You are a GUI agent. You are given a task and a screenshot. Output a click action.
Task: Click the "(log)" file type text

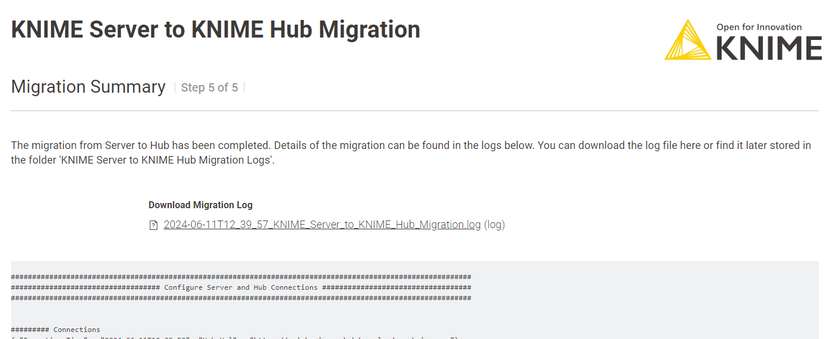click(x=494, y=225)
